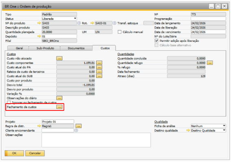Follow the Rot. link arrow
Image resolution: width=231 pixels, height=162 pixels.
(x=92, y=23)
